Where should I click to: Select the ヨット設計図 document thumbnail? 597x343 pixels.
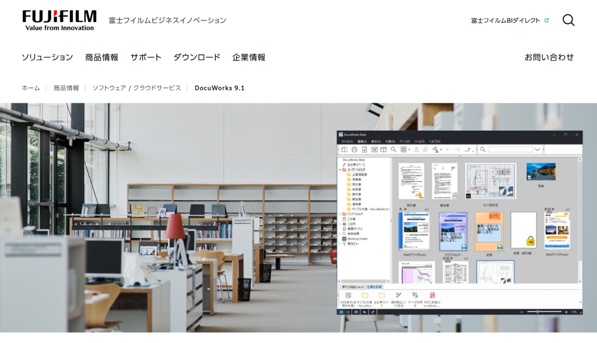point(491,181)
